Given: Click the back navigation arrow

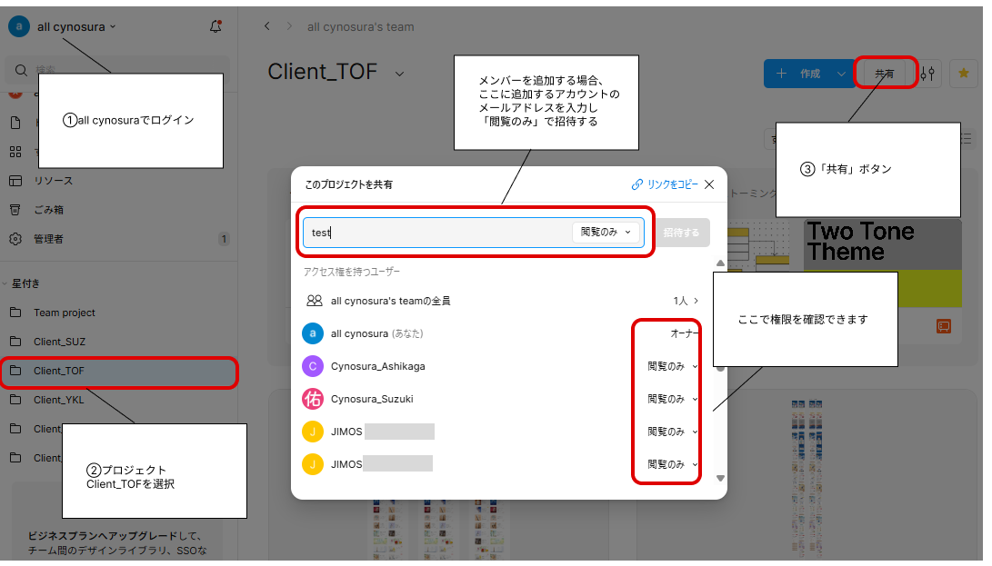Looking at the screenshot, I should point(266,26).
